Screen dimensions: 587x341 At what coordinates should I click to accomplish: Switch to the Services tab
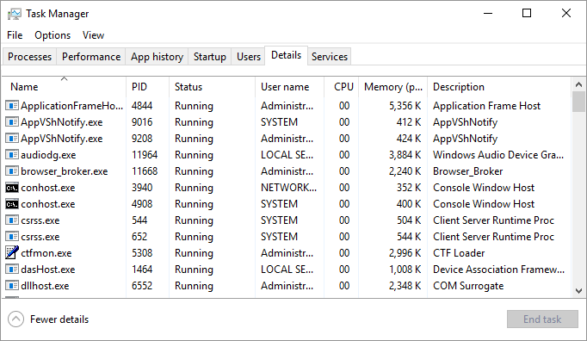click(x=330, y=57)
